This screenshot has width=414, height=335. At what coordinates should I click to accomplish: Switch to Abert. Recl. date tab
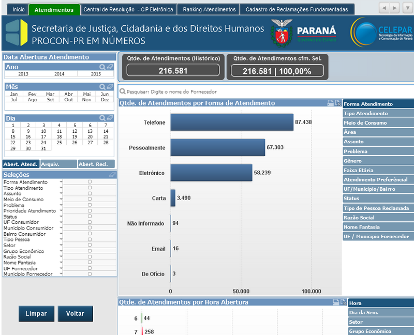click(x=96, y=164)
